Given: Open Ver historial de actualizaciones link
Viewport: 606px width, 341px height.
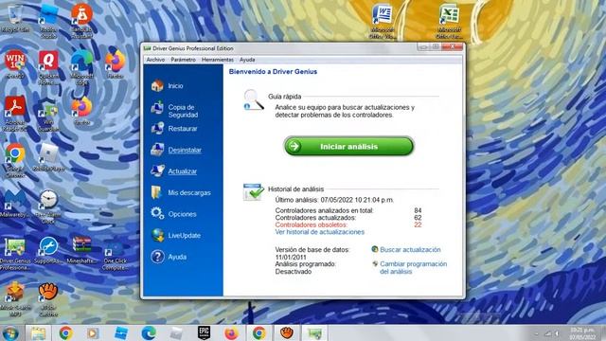Looking at the screenshot, I should point(320,232).
